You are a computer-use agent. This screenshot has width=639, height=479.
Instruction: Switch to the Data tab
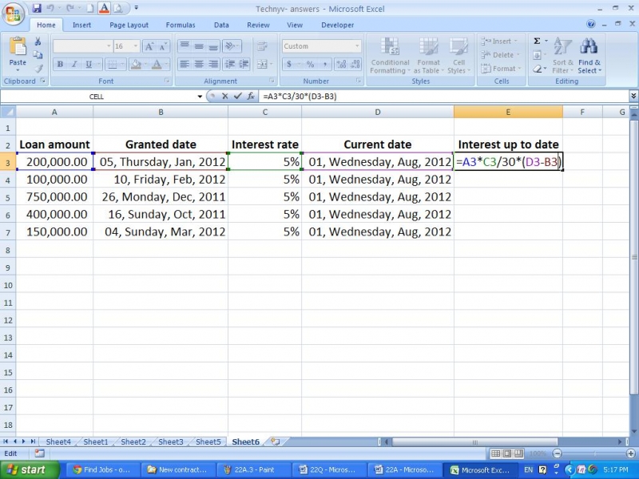[221, 25]
